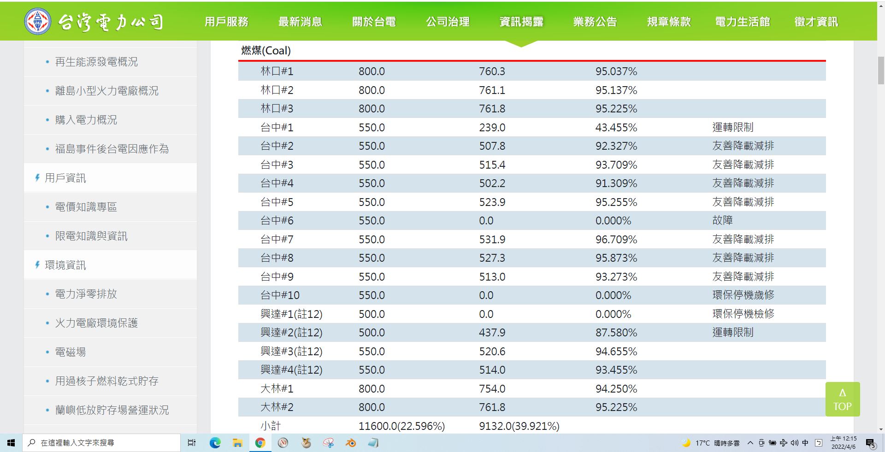The width and height of the screenshot is (885, 452).
Task: Click the 林口#1 unit name
Action: [x=277, y=71]
